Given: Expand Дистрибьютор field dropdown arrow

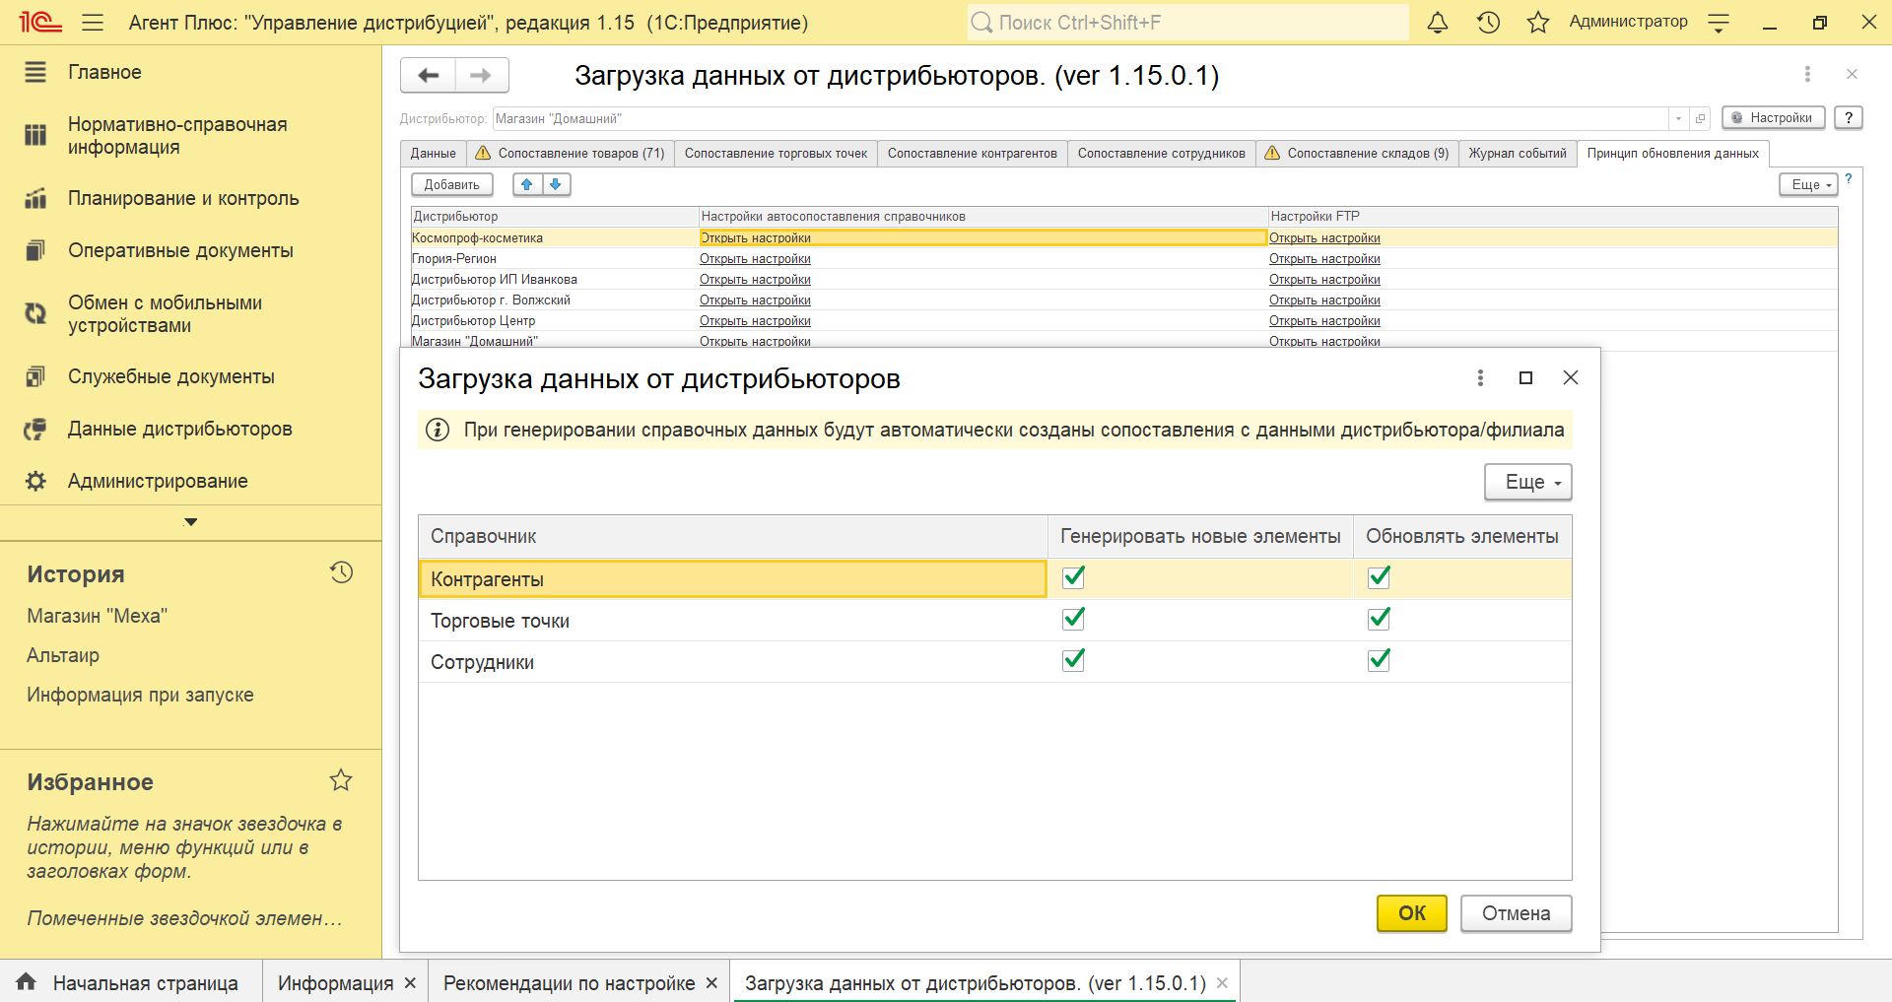Looking at the screenshot, I should coord(1678,118).
